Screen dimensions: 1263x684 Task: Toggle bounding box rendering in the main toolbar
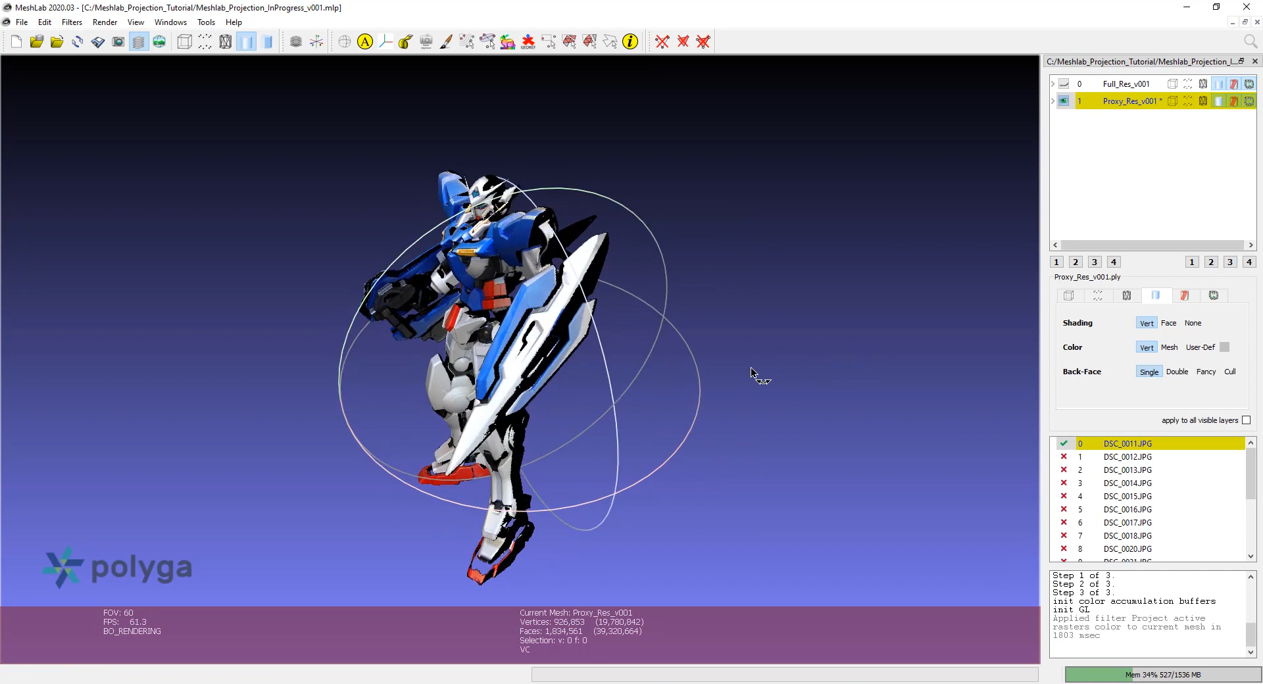coord(185,42)
